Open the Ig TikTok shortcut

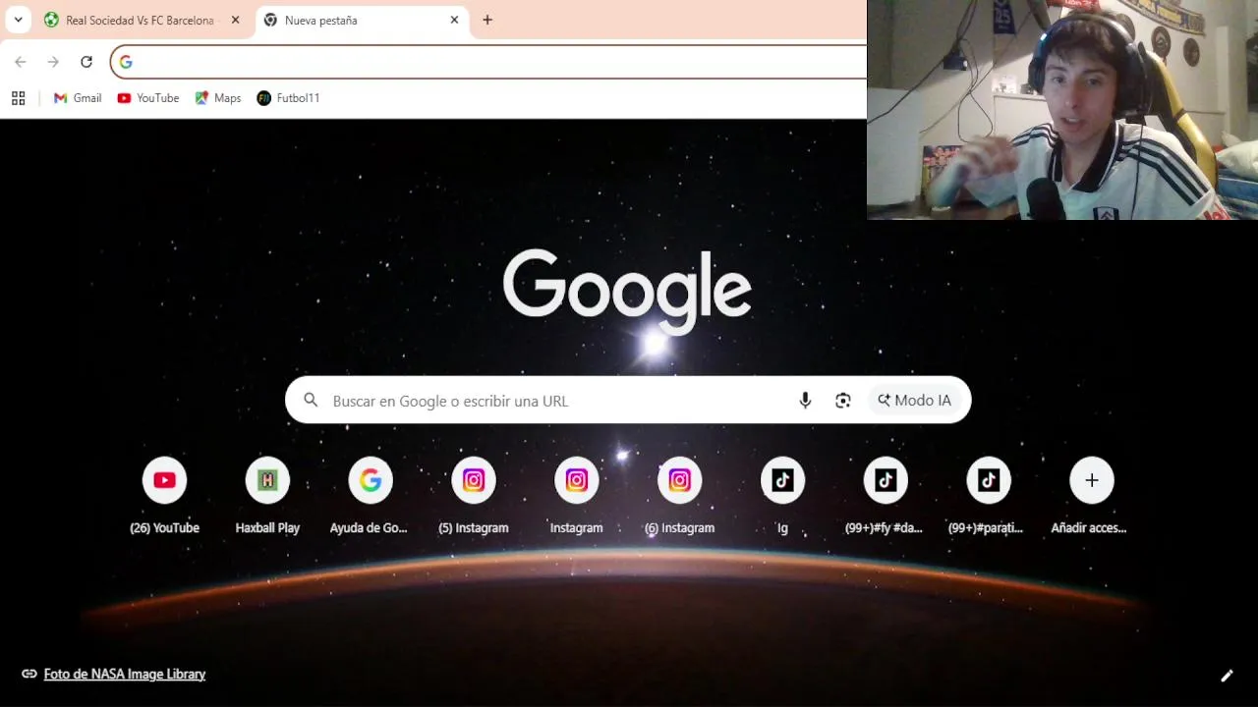point(782,496)
